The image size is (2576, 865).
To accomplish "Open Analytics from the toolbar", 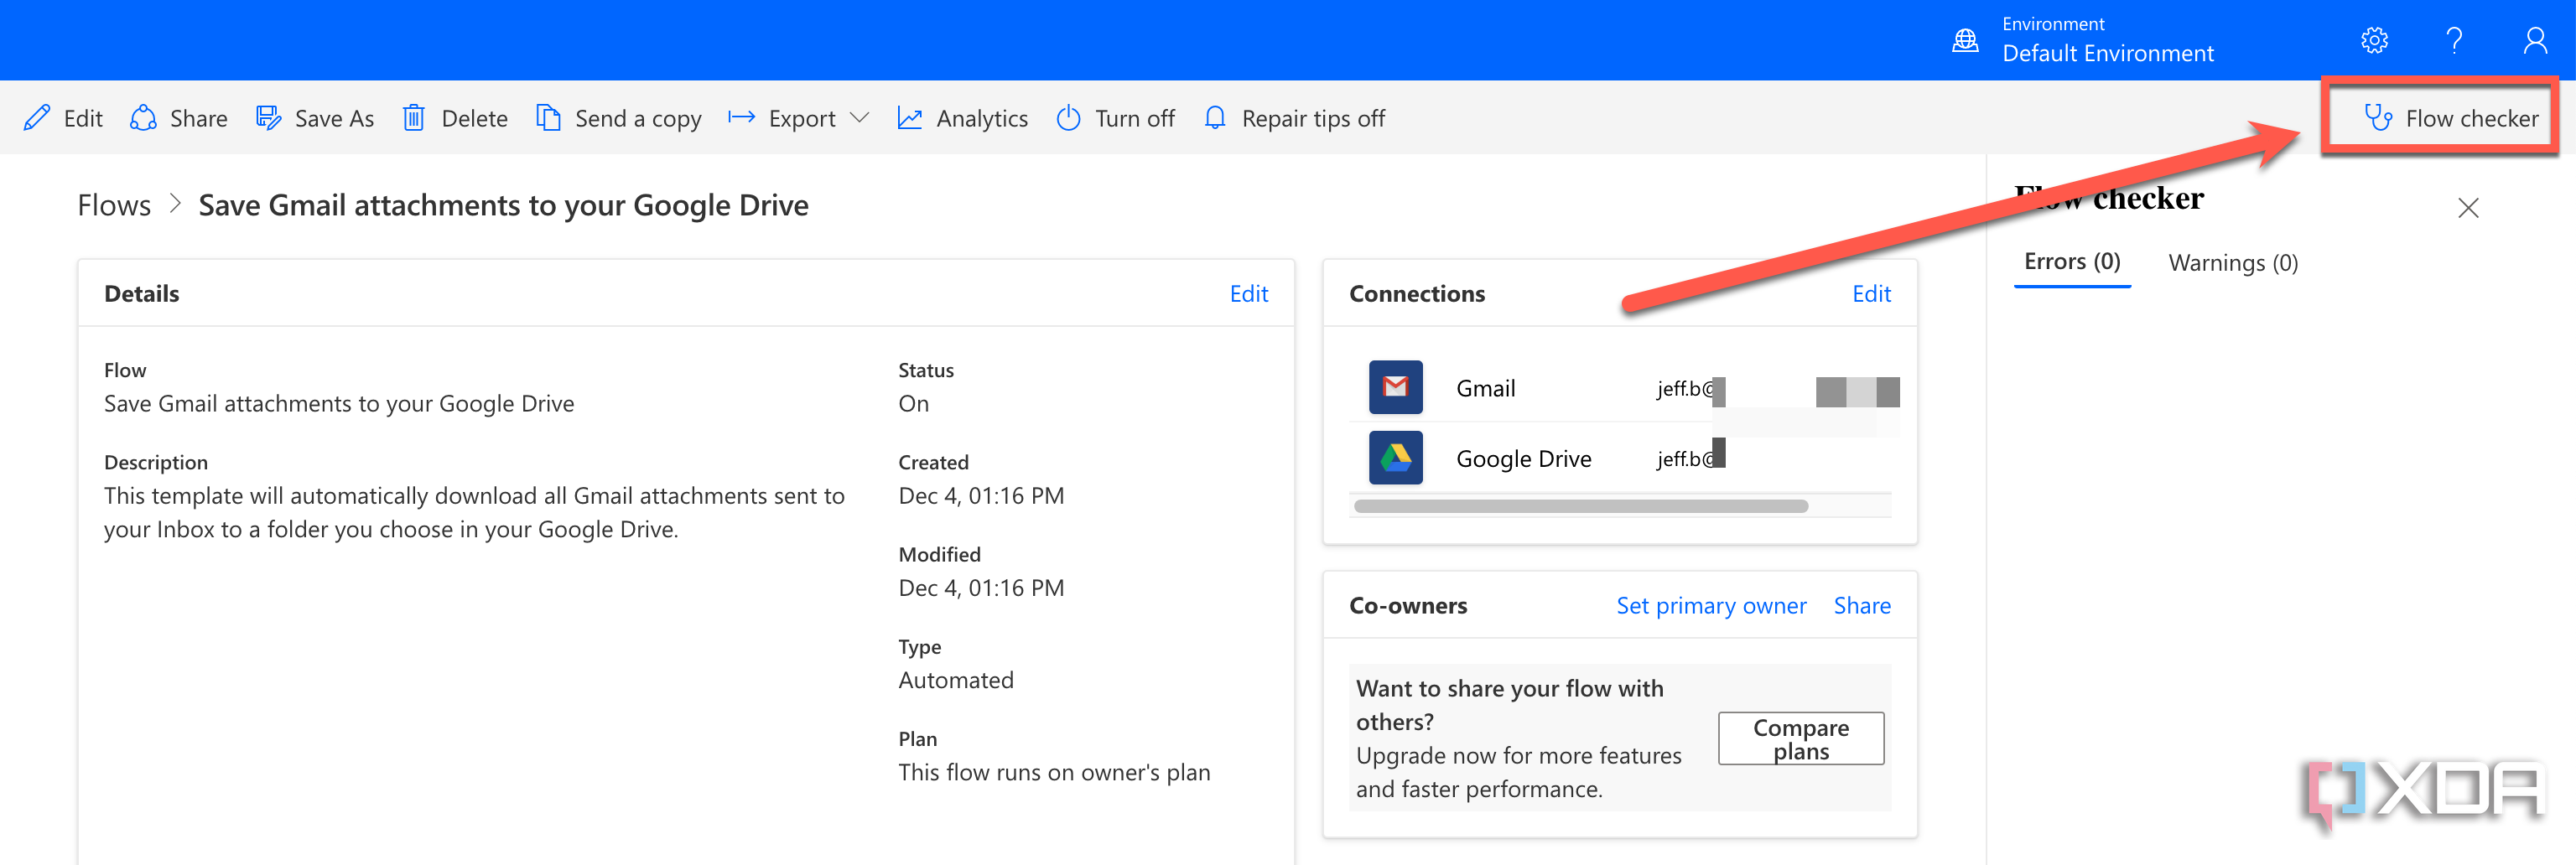I will tap(909, 117).
